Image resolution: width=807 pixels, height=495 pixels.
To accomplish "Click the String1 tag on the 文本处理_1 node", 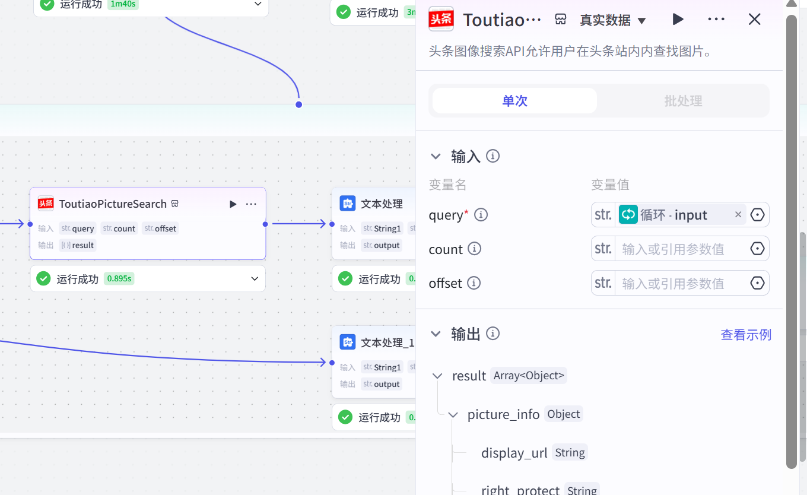I will 382,367.
